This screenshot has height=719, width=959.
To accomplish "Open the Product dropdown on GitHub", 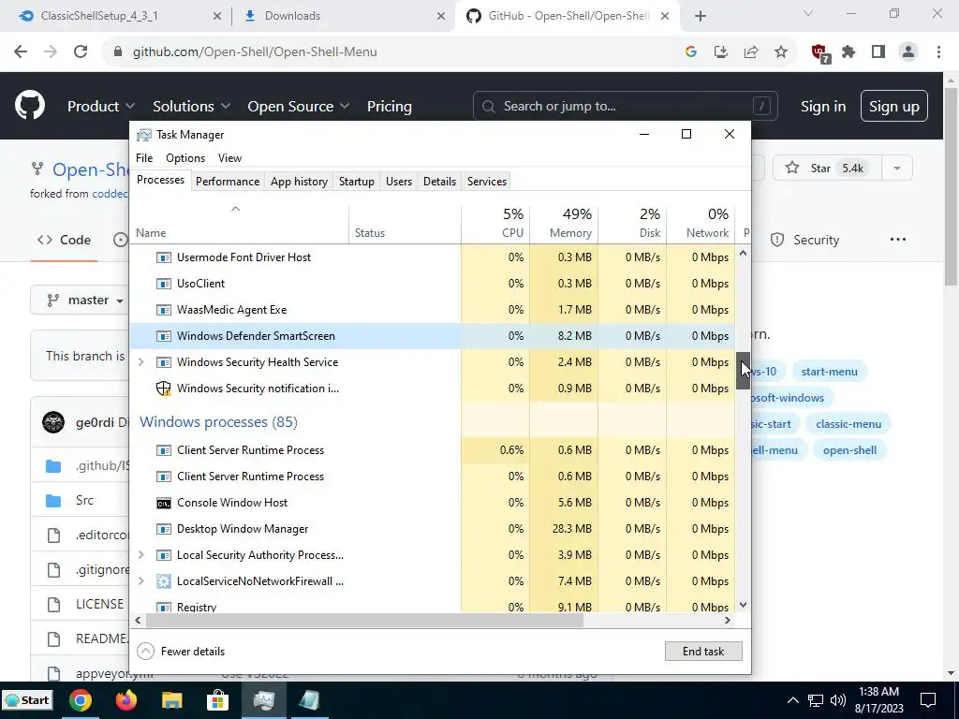I will [101, 106].
